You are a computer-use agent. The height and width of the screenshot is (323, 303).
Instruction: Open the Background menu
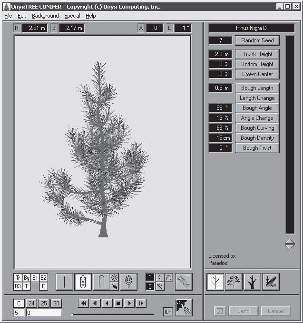(45, 16)
